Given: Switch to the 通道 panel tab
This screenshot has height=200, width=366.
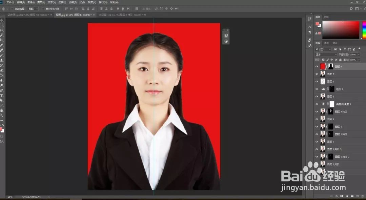Looking at the screenshot, I should pyautogui.click(x=327, y=43).
